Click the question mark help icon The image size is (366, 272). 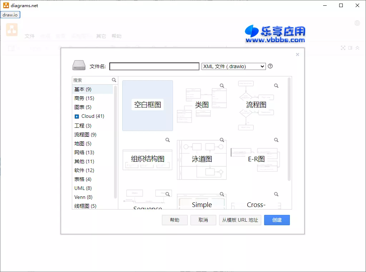point(271,66)
